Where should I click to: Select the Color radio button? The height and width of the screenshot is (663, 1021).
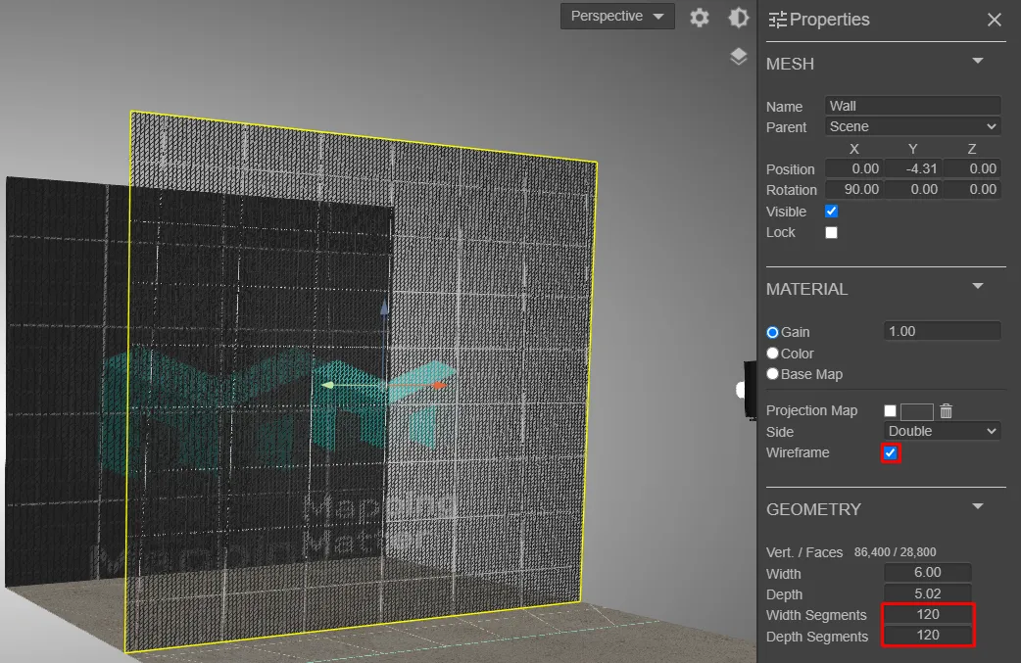click(773, 354)
